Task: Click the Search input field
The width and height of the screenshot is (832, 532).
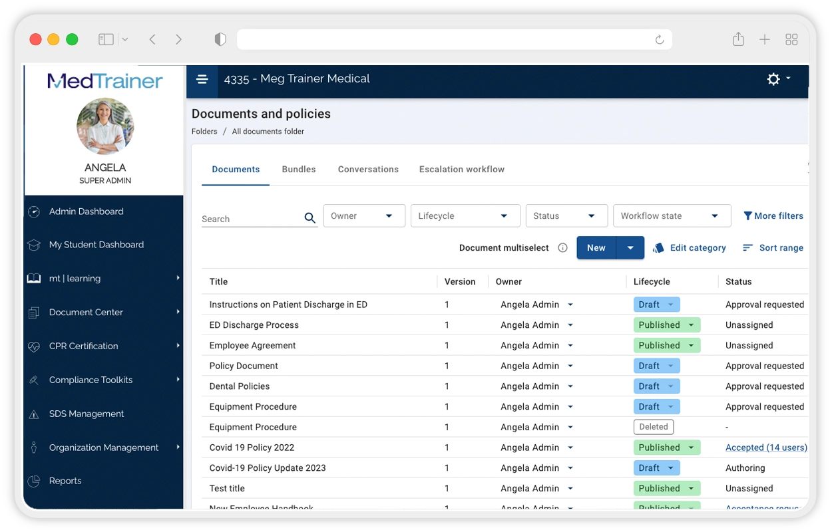Action: pos(250,219)
